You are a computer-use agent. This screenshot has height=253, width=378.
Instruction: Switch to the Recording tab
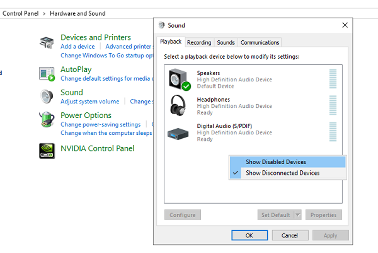tap(199, 43)
